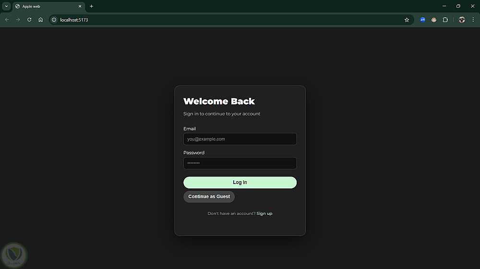Close the Apple web tab
This screenshot has width=480, height=269.
point(80,6)
